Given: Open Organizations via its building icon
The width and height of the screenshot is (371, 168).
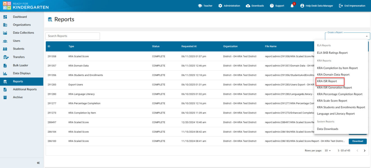Looking at the screenshot, I should click(x=5, y=25).
